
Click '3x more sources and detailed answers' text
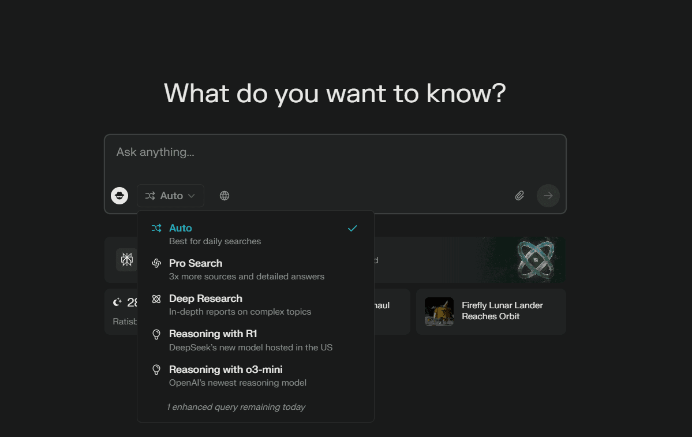coord(246,277)
